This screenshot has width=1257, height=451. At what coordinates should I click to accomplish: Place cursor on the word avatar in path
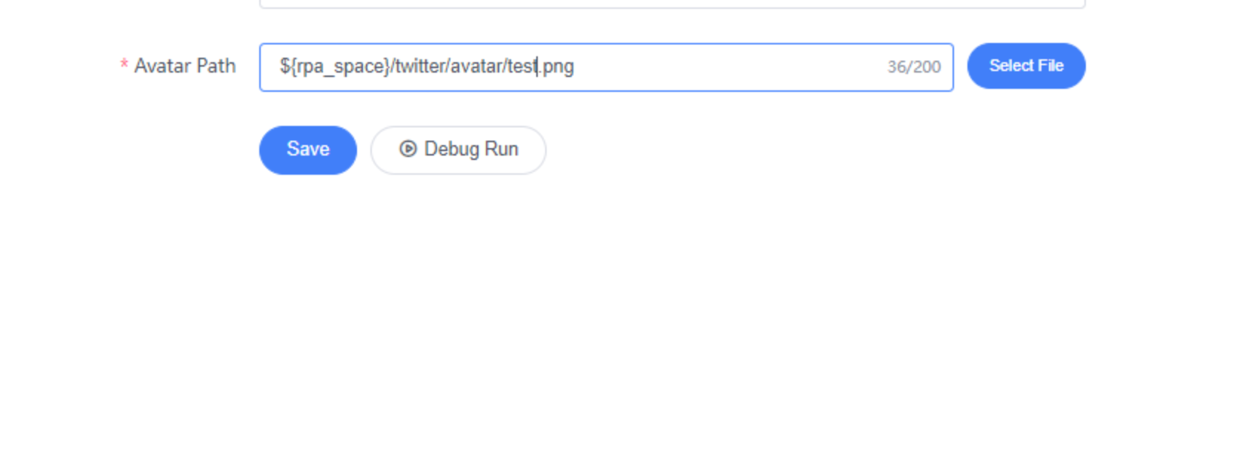tap(477, 66)
